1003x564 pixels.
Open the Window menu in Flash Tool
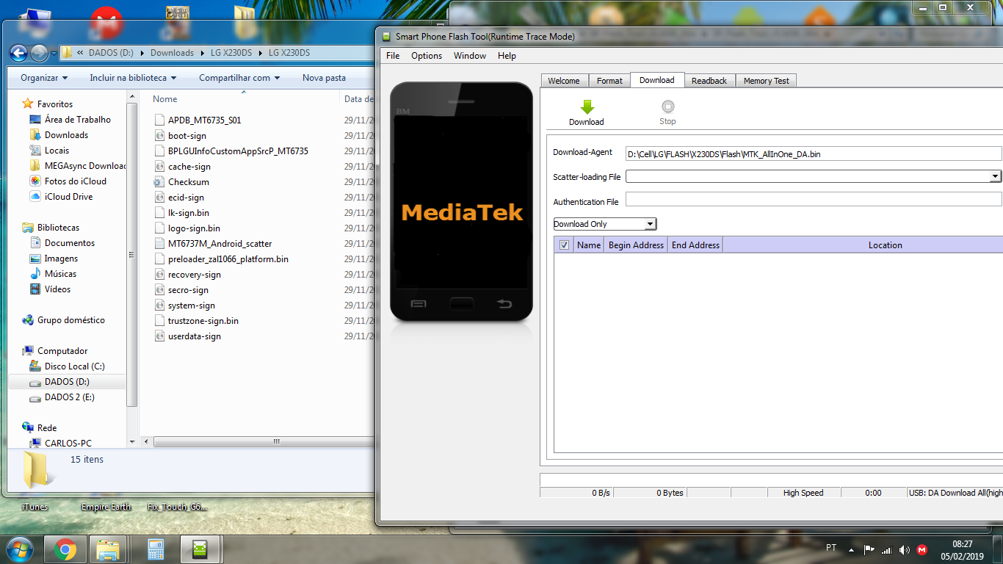click(469, 56)
